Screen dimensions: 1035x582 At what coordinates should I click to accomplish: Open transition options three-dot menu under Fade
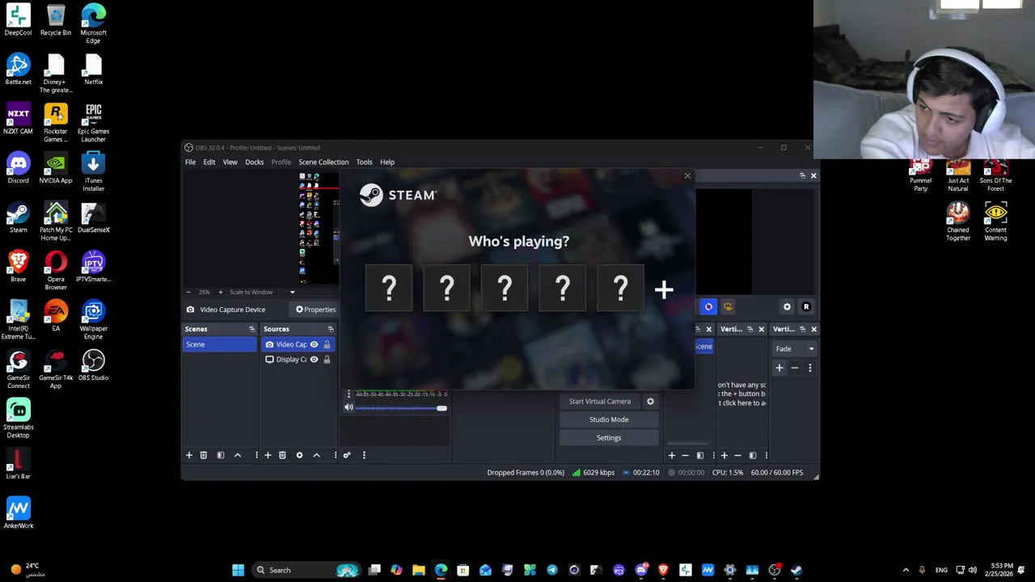810,368
